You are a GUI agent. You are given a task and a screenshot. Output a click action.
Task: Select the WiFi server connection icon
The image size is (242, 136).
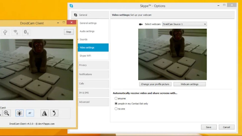click(x=16, y=32)
